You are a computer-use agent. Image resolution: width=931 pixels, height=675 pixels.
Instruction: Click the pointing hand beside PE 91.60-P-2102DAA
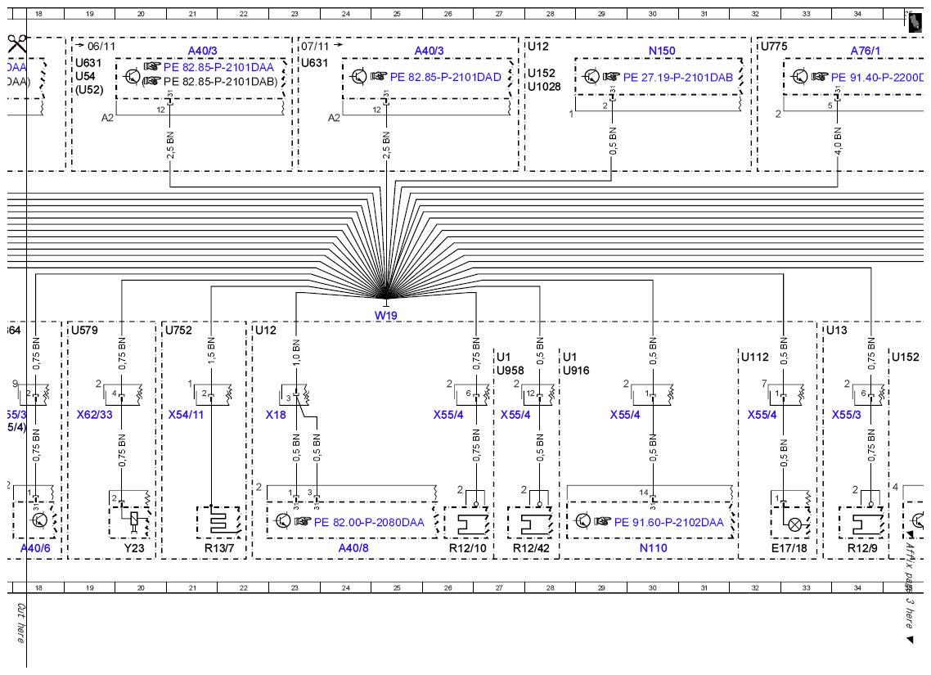[x=602, y=522]
